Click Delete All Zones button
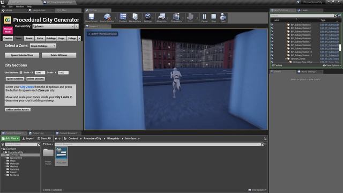Screen dimensions: 343x193 coord(59,55)
